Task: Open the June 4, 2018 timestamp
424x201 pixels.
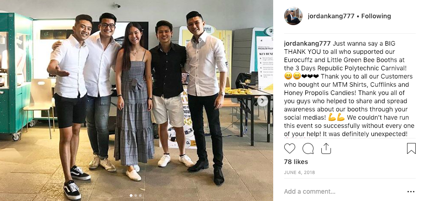Action: [299, 172]
